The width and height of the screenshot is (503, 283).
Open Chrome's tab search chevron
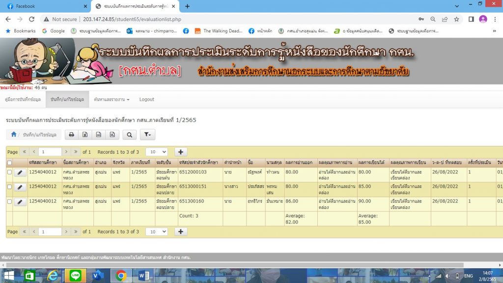point(457,6)
